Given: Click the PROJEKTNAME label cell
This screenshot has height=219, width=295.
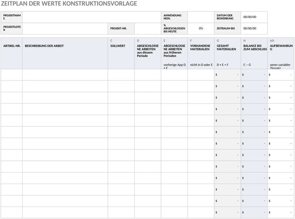Looking at the screenshot, I should [12, 17].
